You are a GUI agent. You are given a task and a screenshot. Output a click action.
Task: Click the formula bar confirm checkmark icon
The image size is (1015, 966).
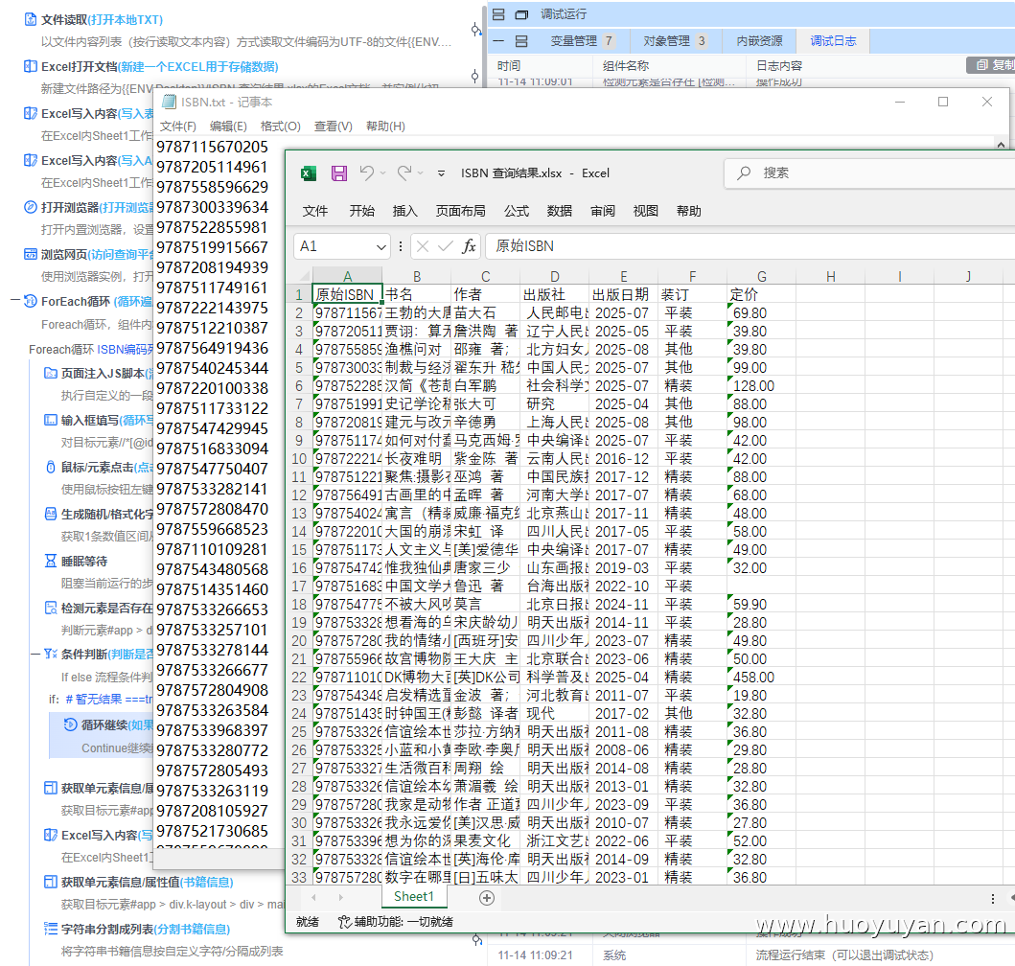tap(446, 246)
